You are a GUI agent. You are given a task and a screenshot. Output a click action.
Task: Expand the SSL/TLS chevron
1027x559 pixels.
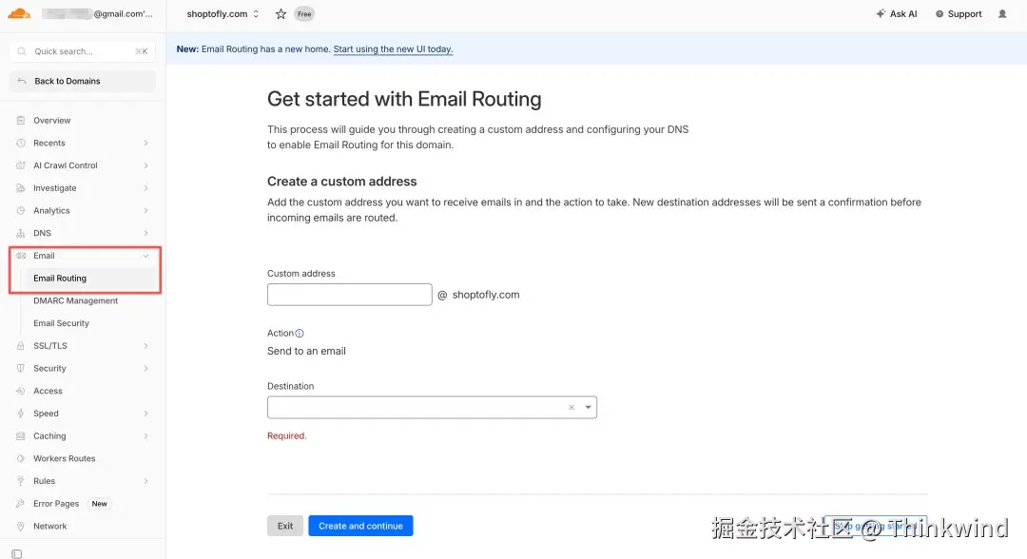[x=145, y=346]
